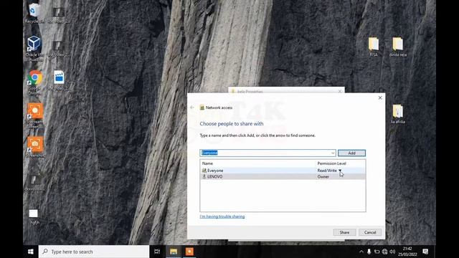Screen dimensions: 459x258
Task: Close the Properties window behind the dialog
Action: coord(339,91)
